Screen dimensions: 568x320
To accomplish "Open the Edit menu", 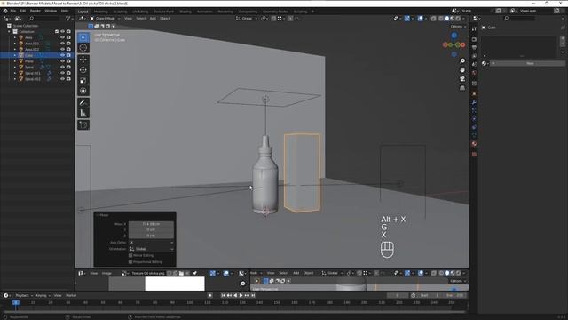I will click(x=23, y=11).
